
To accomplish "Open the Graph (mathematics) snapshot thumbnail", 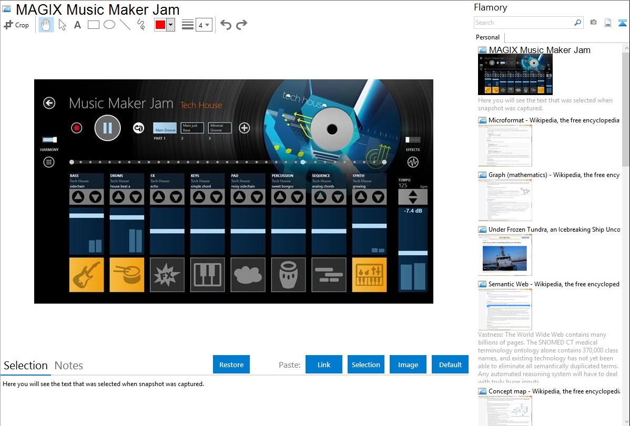I will coord(505,200).
